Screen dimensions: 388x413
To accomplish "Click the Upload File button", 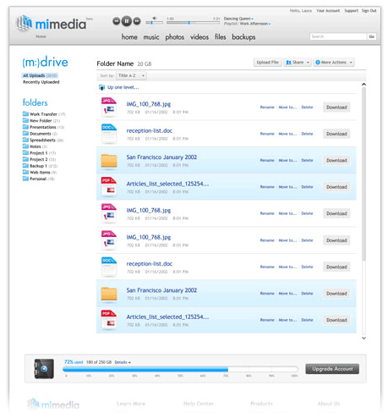I will pyautogui.click(x=267, y=63).
